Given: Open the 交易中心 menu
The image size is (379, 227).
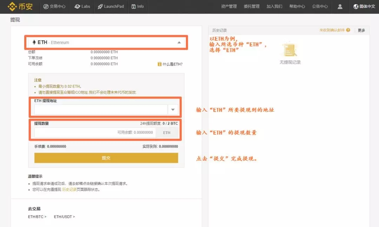Looking at the screenshot, I should click(x=54, y=7).
